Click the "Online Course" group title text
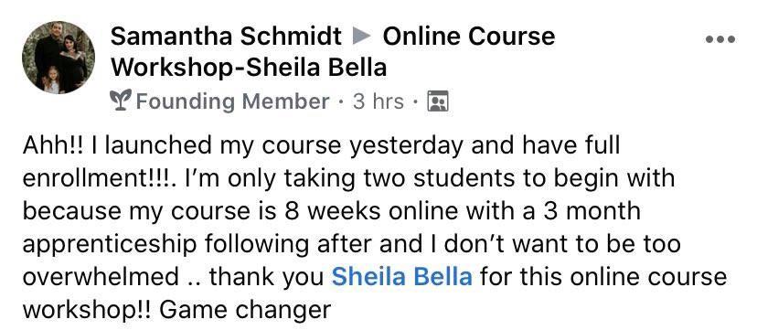The image size is (757, 330). pos(469,37)
